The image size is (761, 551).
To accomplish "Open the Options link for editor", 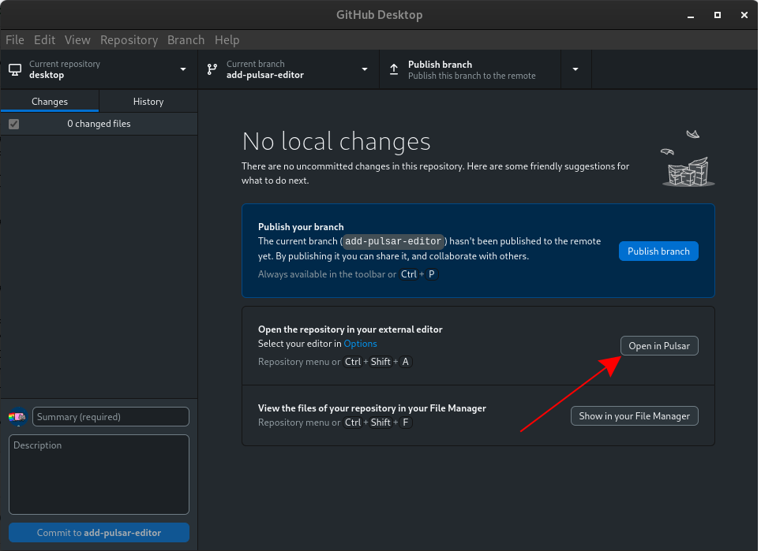I will tap(360, 344).
